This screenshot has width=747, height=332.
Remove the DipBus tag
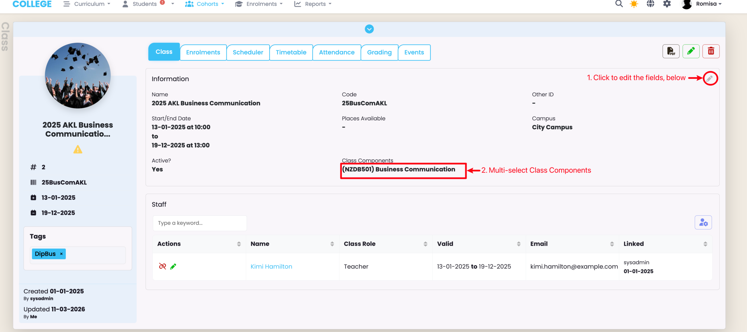coord(61,254)
